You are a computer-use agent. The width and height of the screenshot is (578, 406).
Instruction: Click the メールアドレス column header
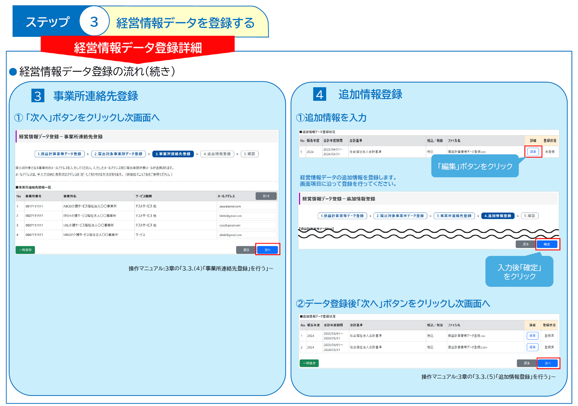[x=226, y=196]
